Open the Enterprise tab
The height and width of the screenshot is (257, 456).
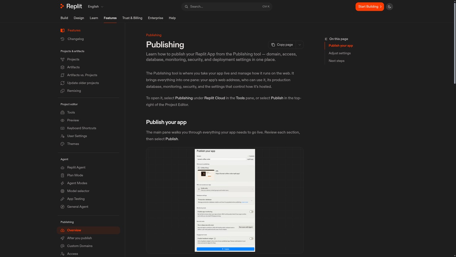click(156, 18)
